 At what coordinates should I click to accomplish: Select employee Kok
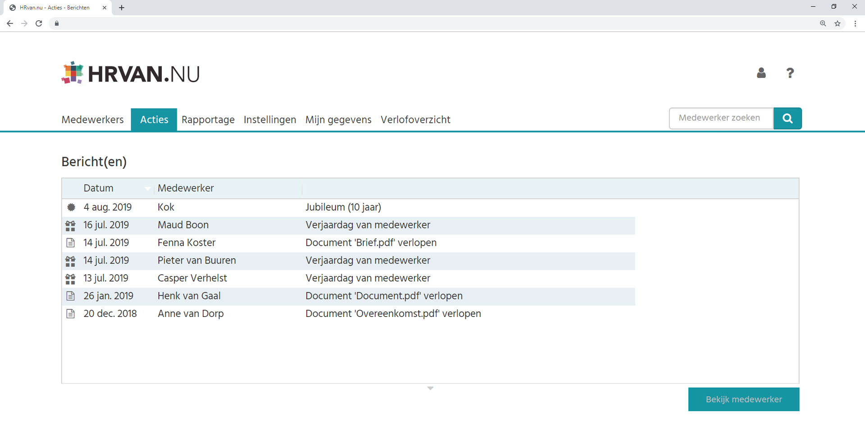(x=166, y=207)
